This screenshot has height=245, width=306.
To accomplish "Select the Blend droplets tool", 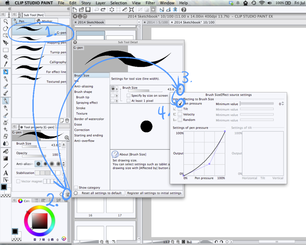I will click(x=6, y=143).
